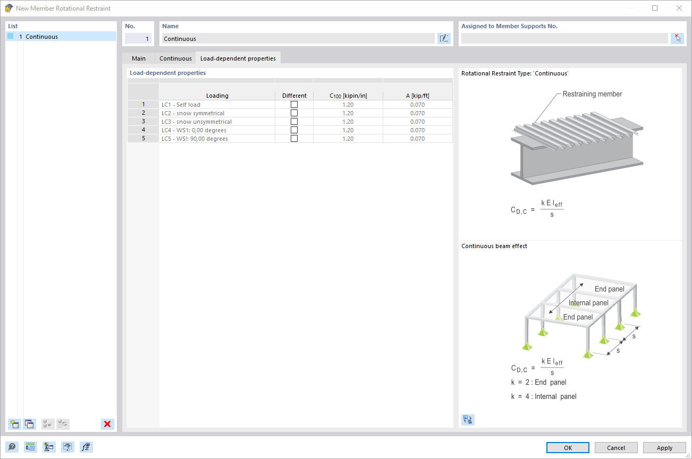Enable Different for LC1 - Self load
Image resolution: width=692 pixels, height=459 pixels.
(x=294, y=104)
